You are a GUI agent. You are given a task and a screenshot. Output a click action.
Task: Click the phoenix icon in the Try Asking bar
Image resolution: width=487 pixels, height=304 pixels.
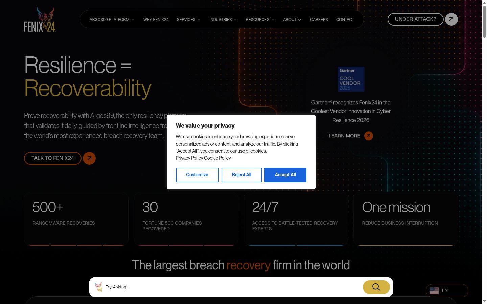pyautogui.click(x=98, y=287)
